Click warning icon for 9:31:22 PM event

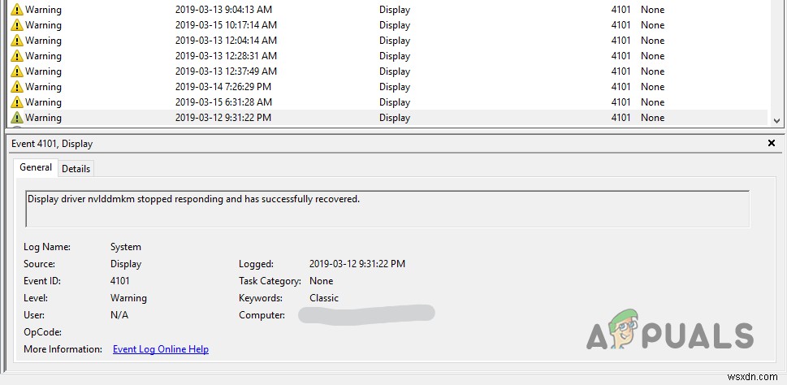click(x=17, y=118)
